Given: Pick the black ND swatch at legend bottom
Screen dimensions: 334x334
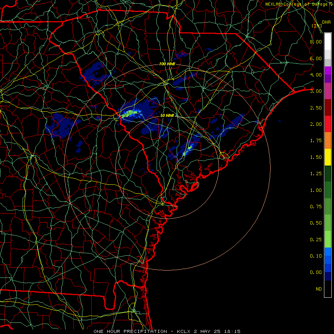Looking at the screenshot, I should [x=328, y=289].
